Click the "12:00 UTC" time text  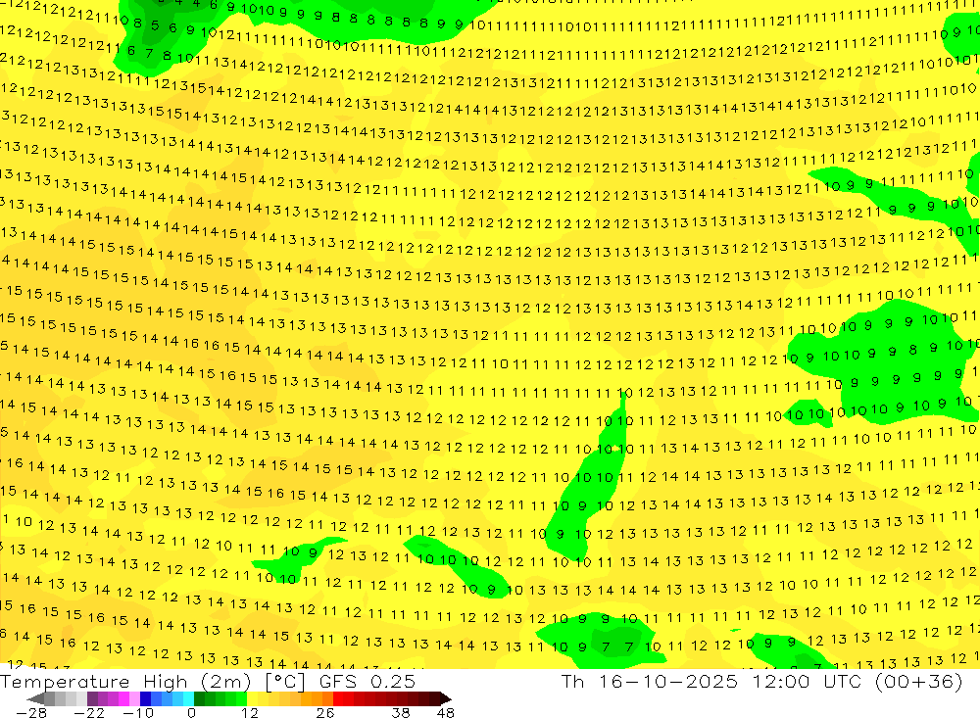tap(807, 681)
